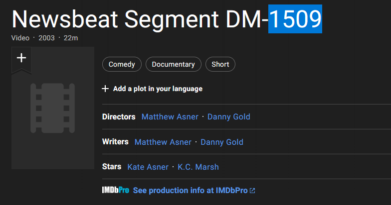Viewport: 391px width, 205px height.
Task: Click the plus icon beside Add a plot
Action: coord(105,89)
